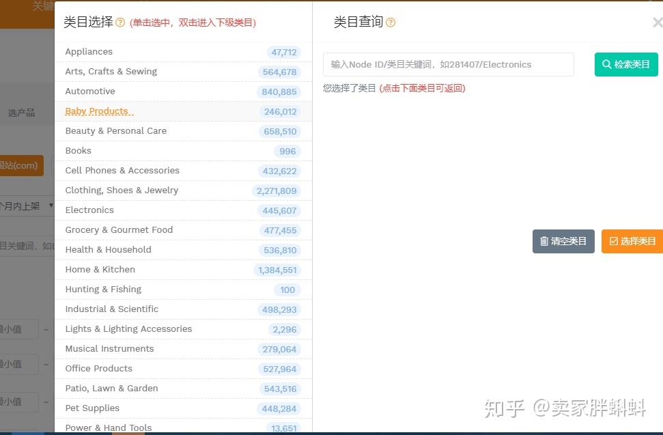Click the 检索类目 search button
The image size is (663, 435).
pos(626,64)
